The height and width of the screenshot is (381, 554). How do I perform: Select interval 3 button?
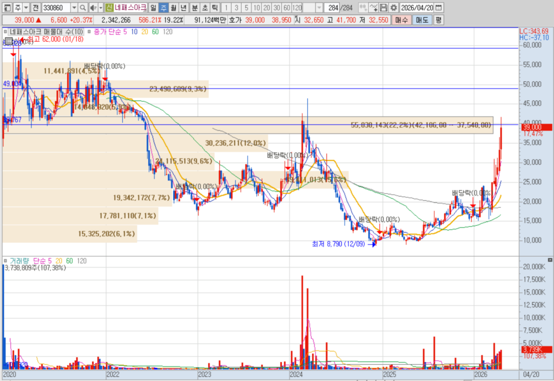pyautogui.click(x=236, y=8)
